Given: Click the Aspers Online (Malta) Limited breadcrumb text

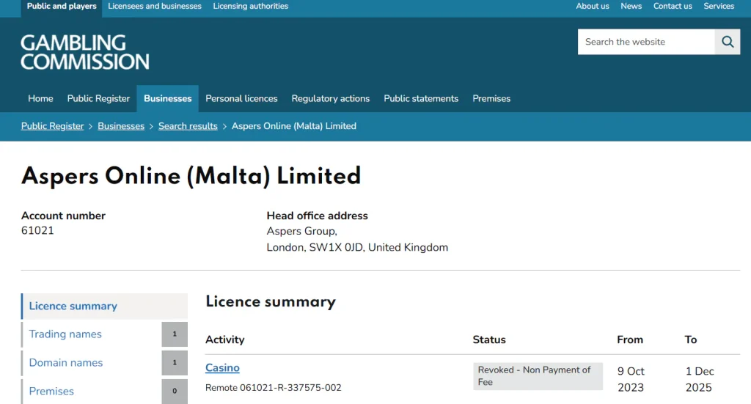Looking at the screenshot, I should click(x=293, y=126).
